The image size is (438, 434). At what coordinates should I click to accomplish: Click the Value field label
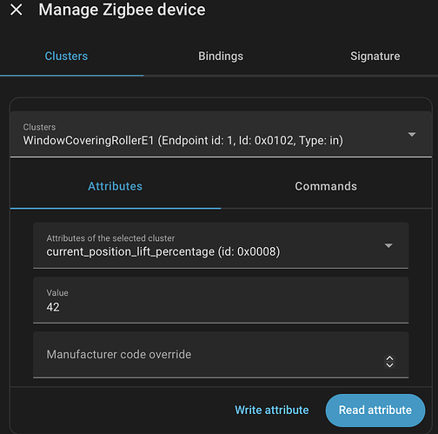click(x=57, y=293)
